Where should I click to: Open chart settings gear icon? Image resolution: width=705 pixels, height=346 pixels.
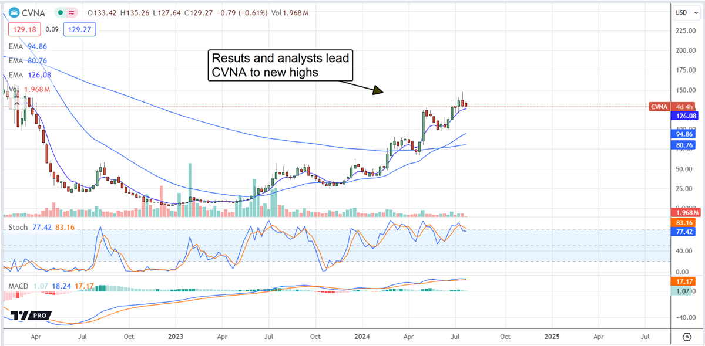pyautogui.click(x=687, y=337)
